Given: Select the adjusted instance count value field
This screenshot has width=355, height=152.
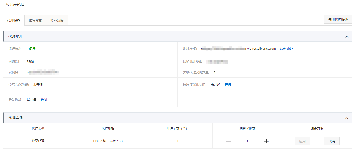Looking at the screenshot, I should tap(247, 141).
